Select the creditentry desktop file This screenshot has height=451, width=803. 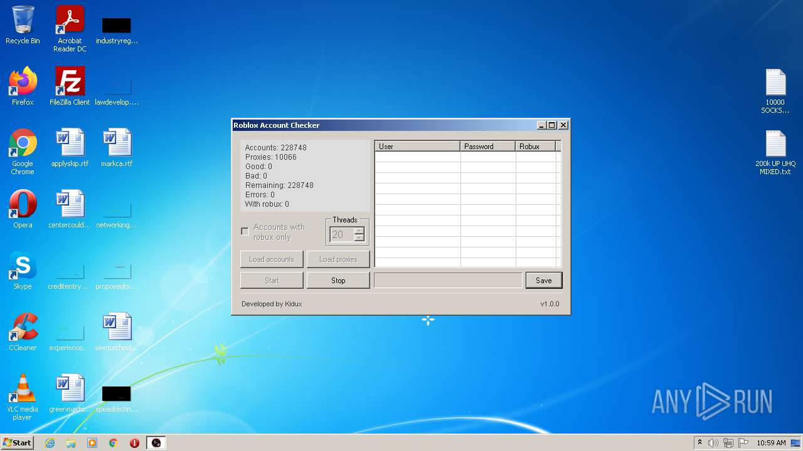coord(70,276)
